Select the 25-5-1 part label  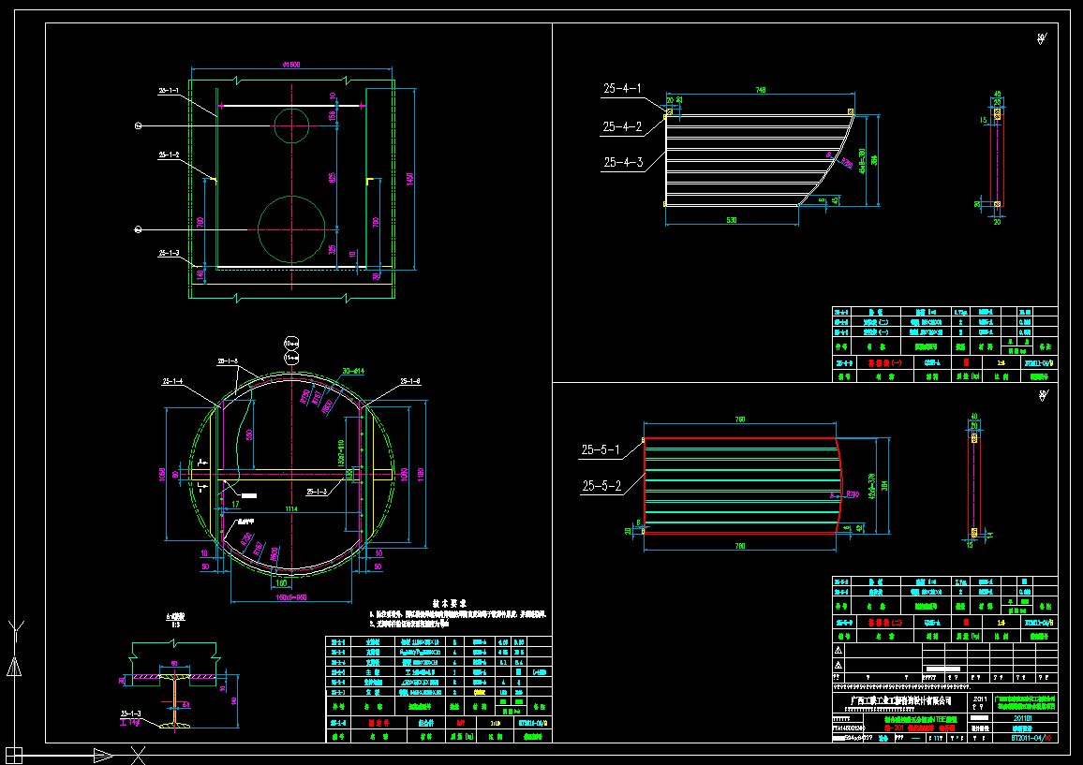pos(601,449)
